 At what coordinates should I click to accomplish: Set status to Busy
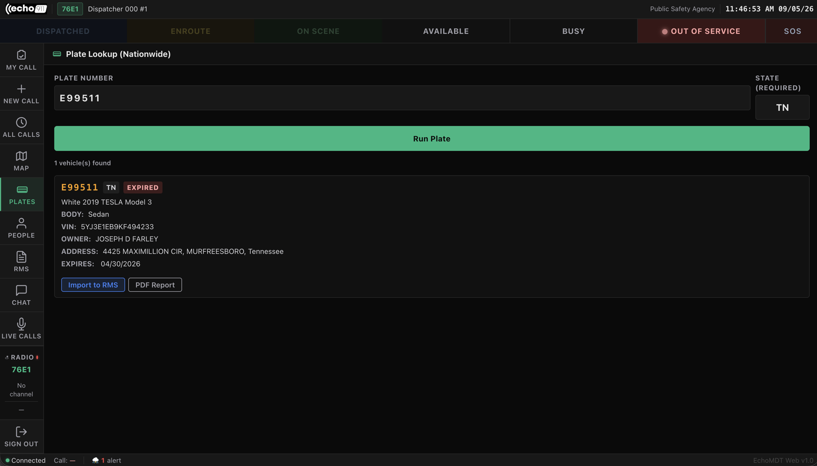point(573,31)
